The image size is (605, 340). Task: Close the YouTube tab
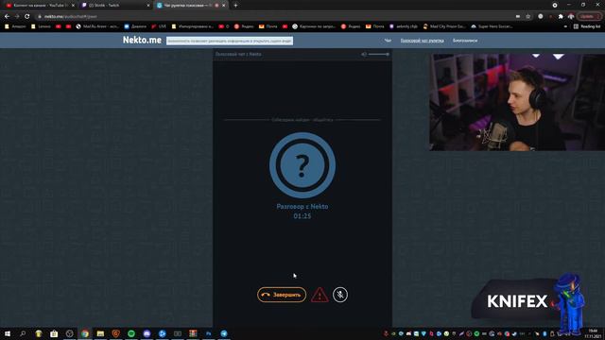pos(73,6)
